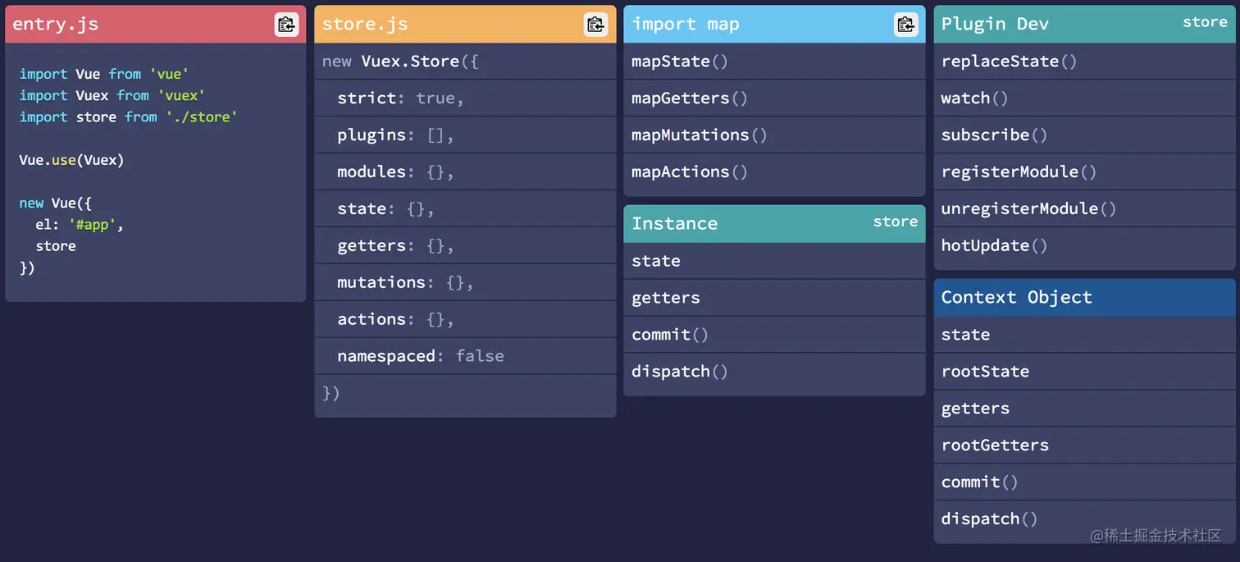
Task: Select the watch() row
Action: [x=1084, y=98]
